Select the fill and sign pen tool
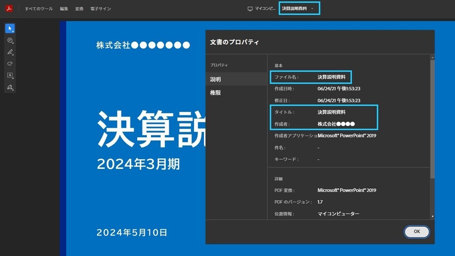Image resolution: width=455 pixels, height=256 pixels. point(10,87)
